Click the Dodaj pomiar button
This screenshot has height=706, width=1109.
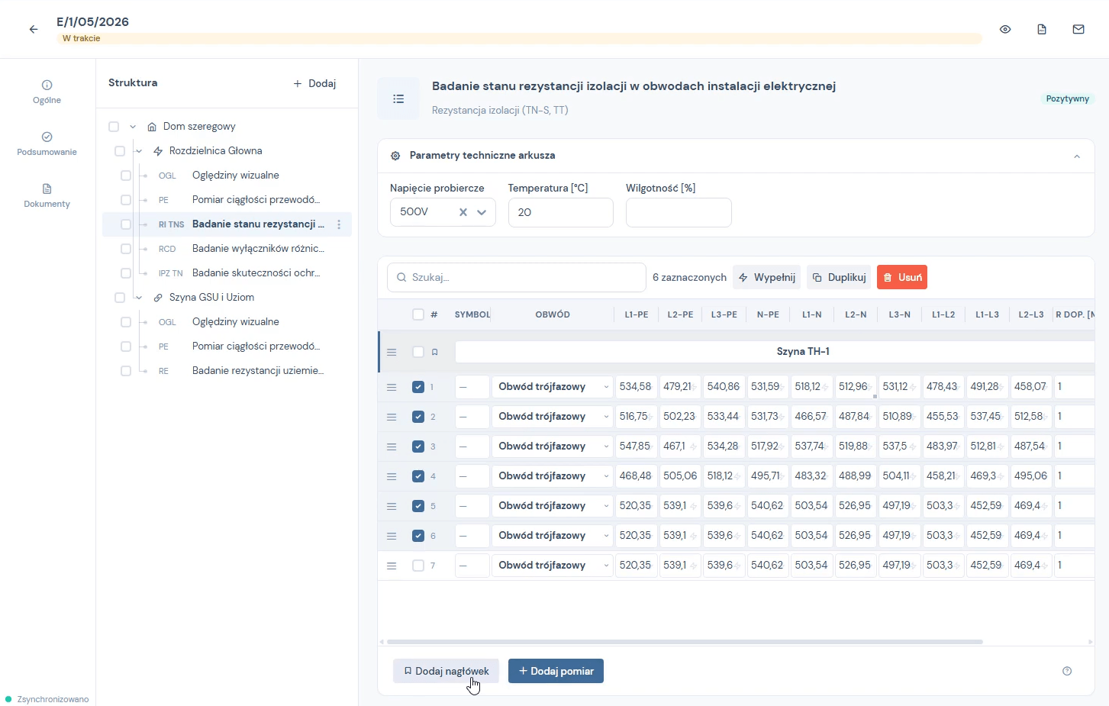pos(556,671)
